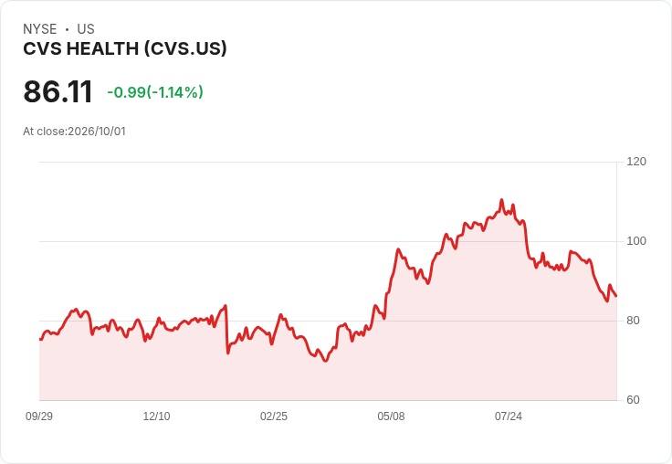Click the 100 price axis label

[636, 241]
